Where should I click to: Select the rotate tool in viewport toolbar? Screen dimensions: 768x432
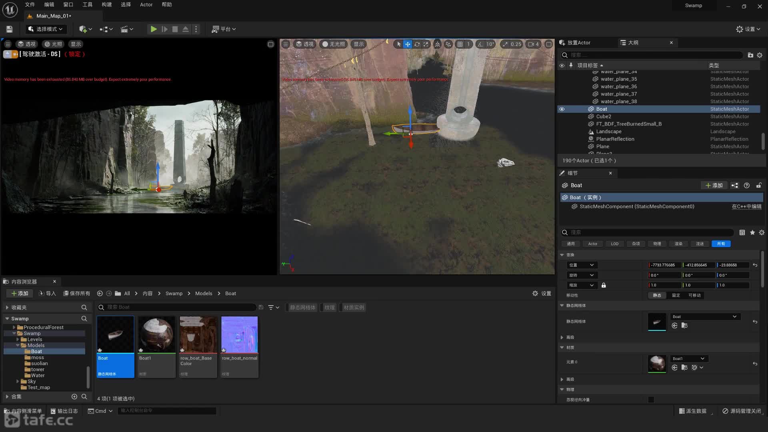click(x=417, y=44)
